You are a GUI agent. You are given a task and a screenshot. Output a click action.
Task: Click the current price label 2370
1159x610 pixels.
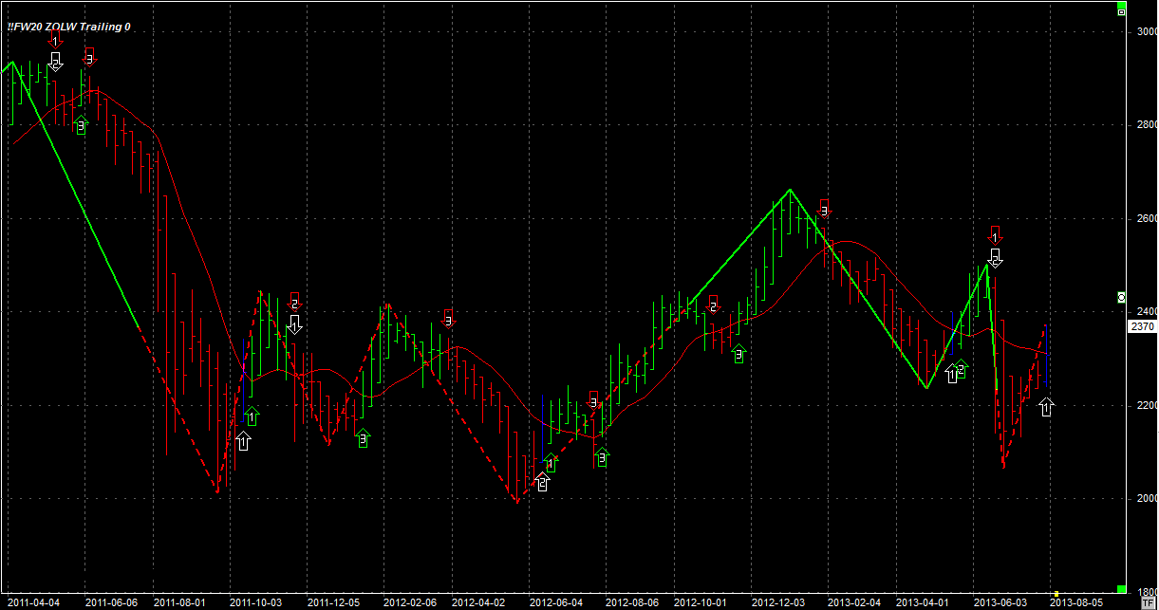[x=1142, y=326]
